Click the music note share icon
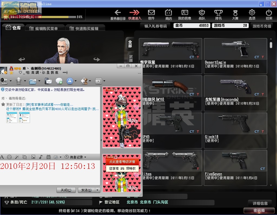The height and width of the screenshot is (215, 277). tap(41, 157)
